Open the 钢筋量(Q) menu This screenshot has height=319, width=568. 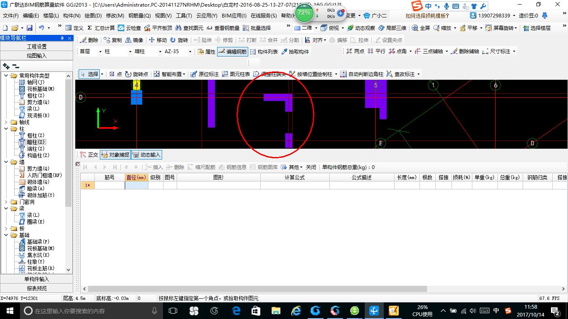pos(139,16)
